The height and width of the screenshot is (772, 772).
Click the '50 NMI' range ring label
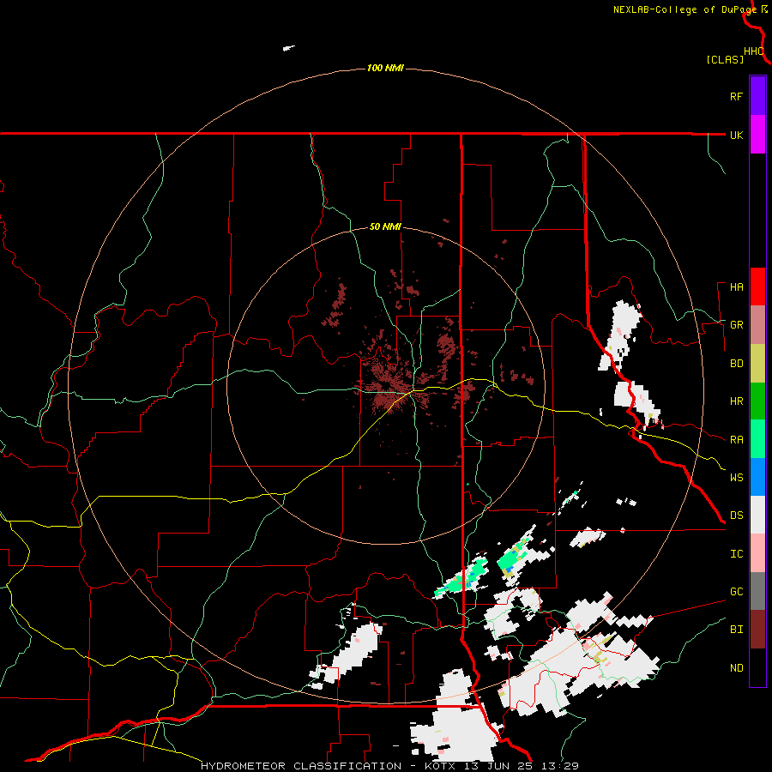point(385,227)
